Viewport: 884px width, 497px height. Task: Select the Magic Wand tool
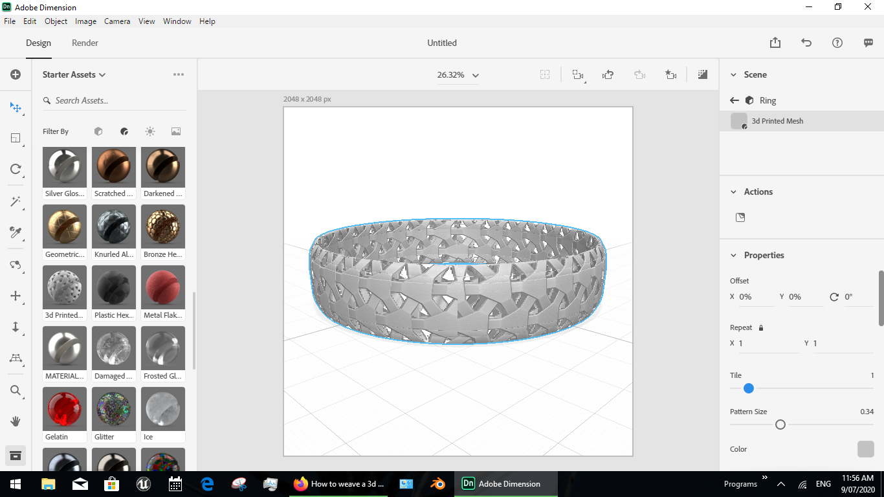pyautogui.click(x=15, y=201)
